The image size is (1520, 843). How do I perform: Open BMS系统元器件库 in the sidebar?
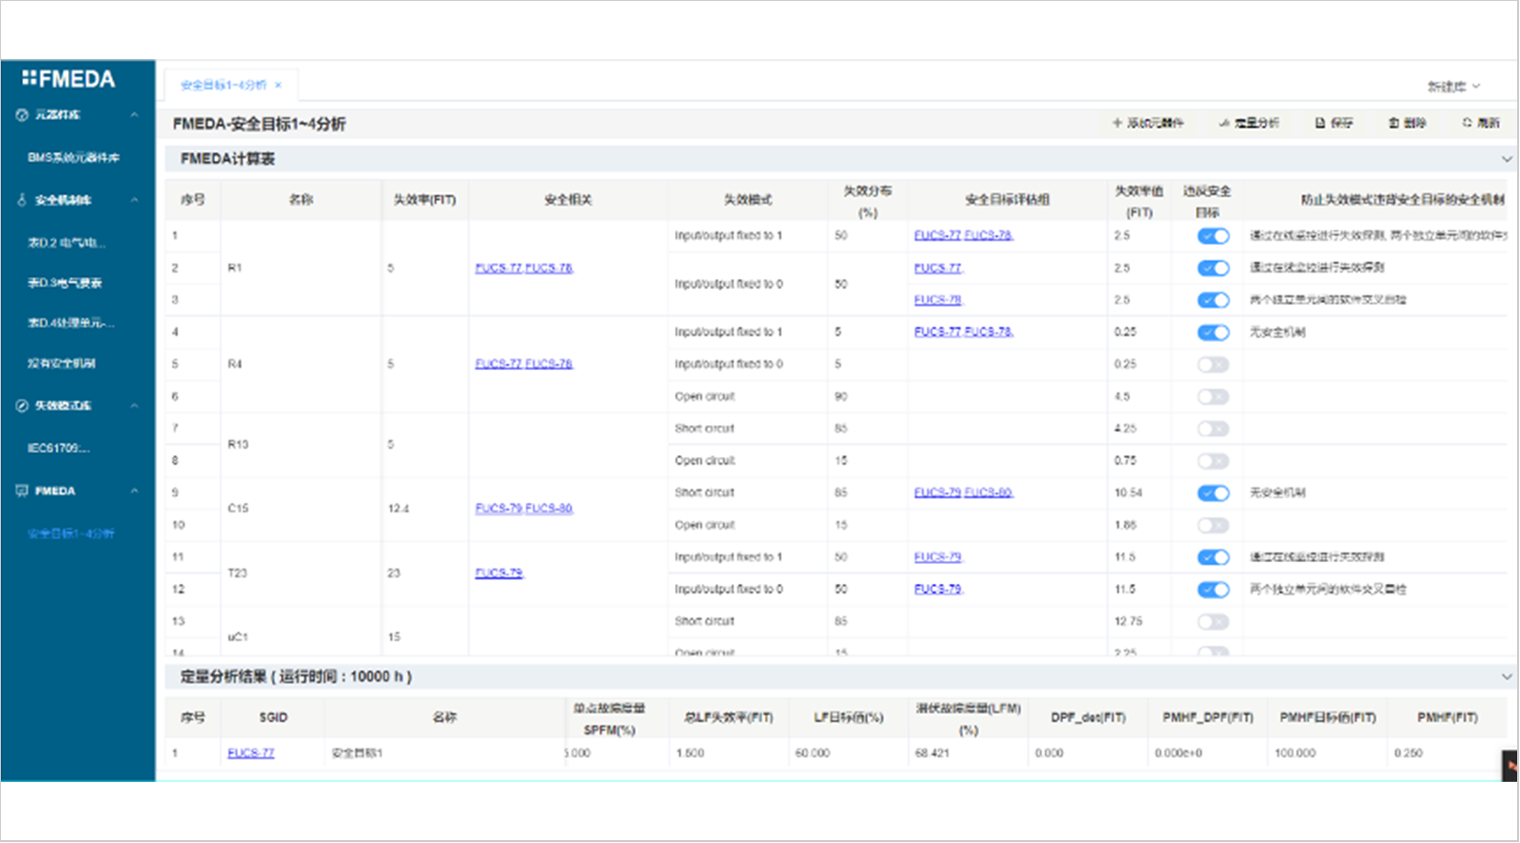[74, 158]
